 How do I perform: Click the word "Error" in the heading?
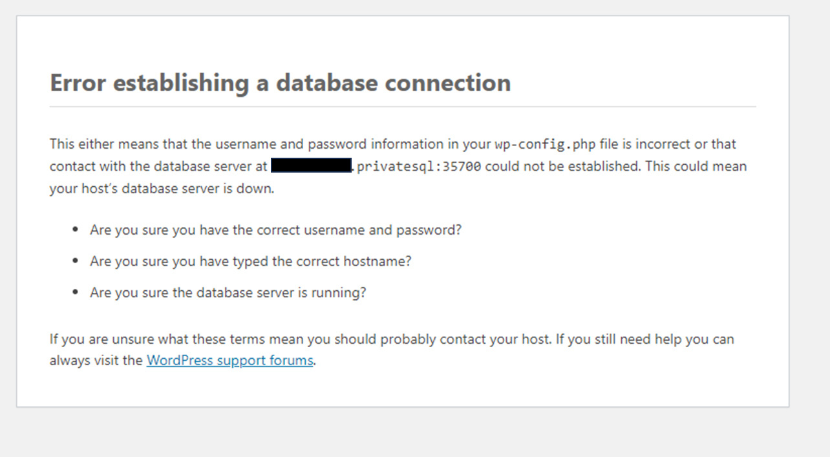(x=78, y=83)
